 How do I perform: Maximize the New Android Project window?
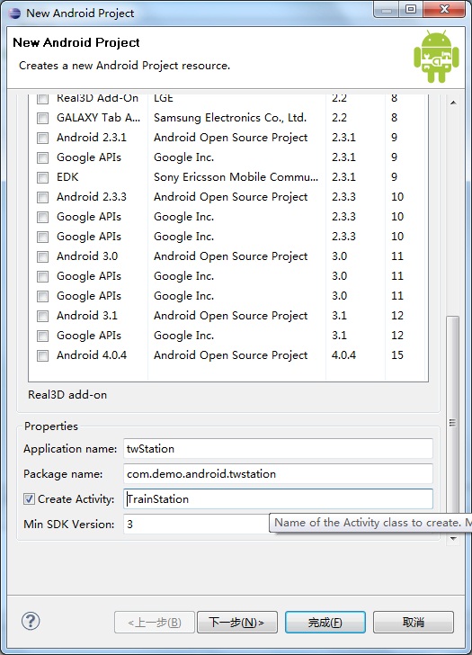[x=411, y=9]
